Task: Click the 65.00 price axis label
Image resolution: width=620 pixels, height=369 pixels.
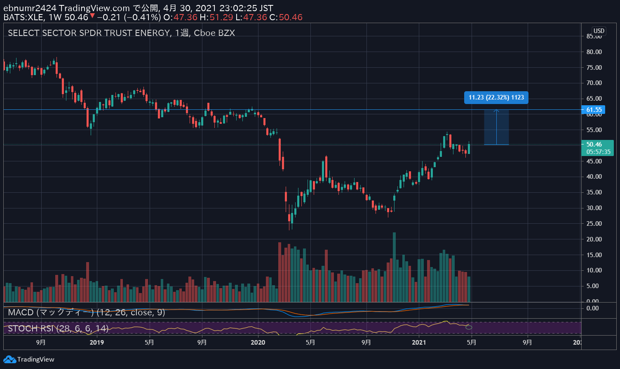Action: (594, 99)
